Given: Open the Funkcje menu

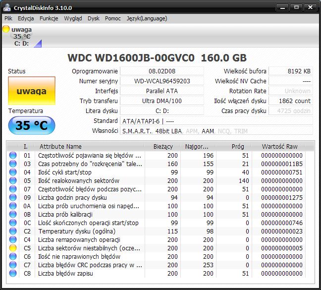Looking at the screenshot, I should pos(49,18).
